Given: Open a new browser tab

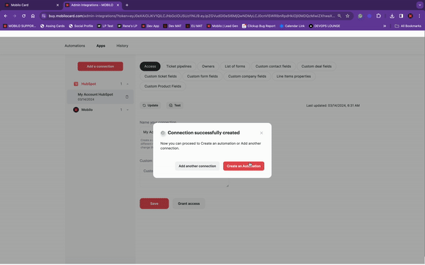Looking at the screenshot, I should tap(127, 5).
